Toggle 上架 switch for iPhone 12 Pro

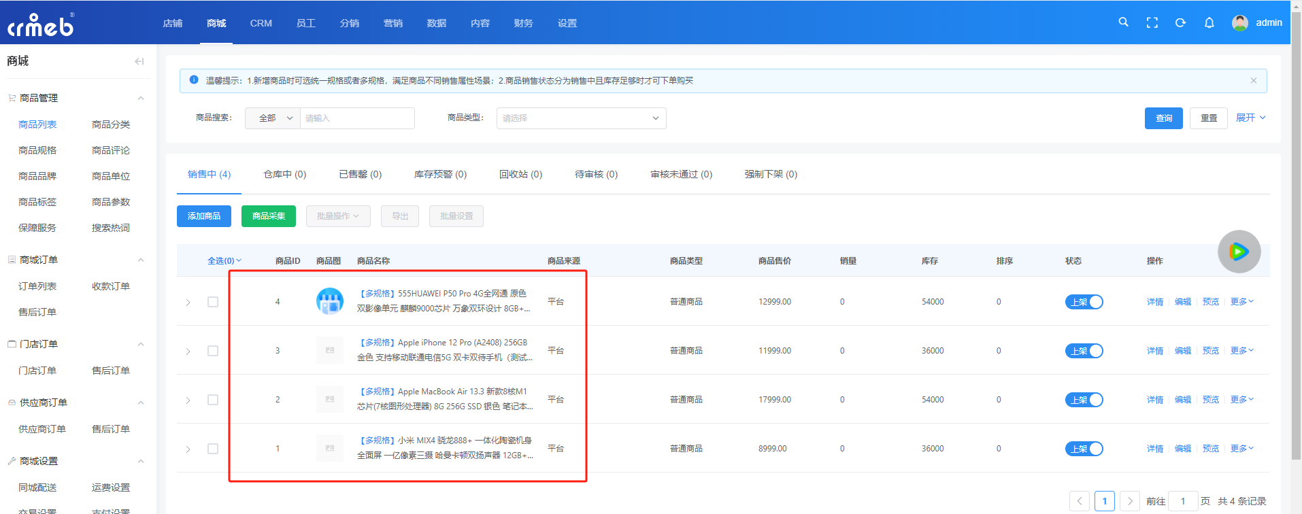(1084, 351)
